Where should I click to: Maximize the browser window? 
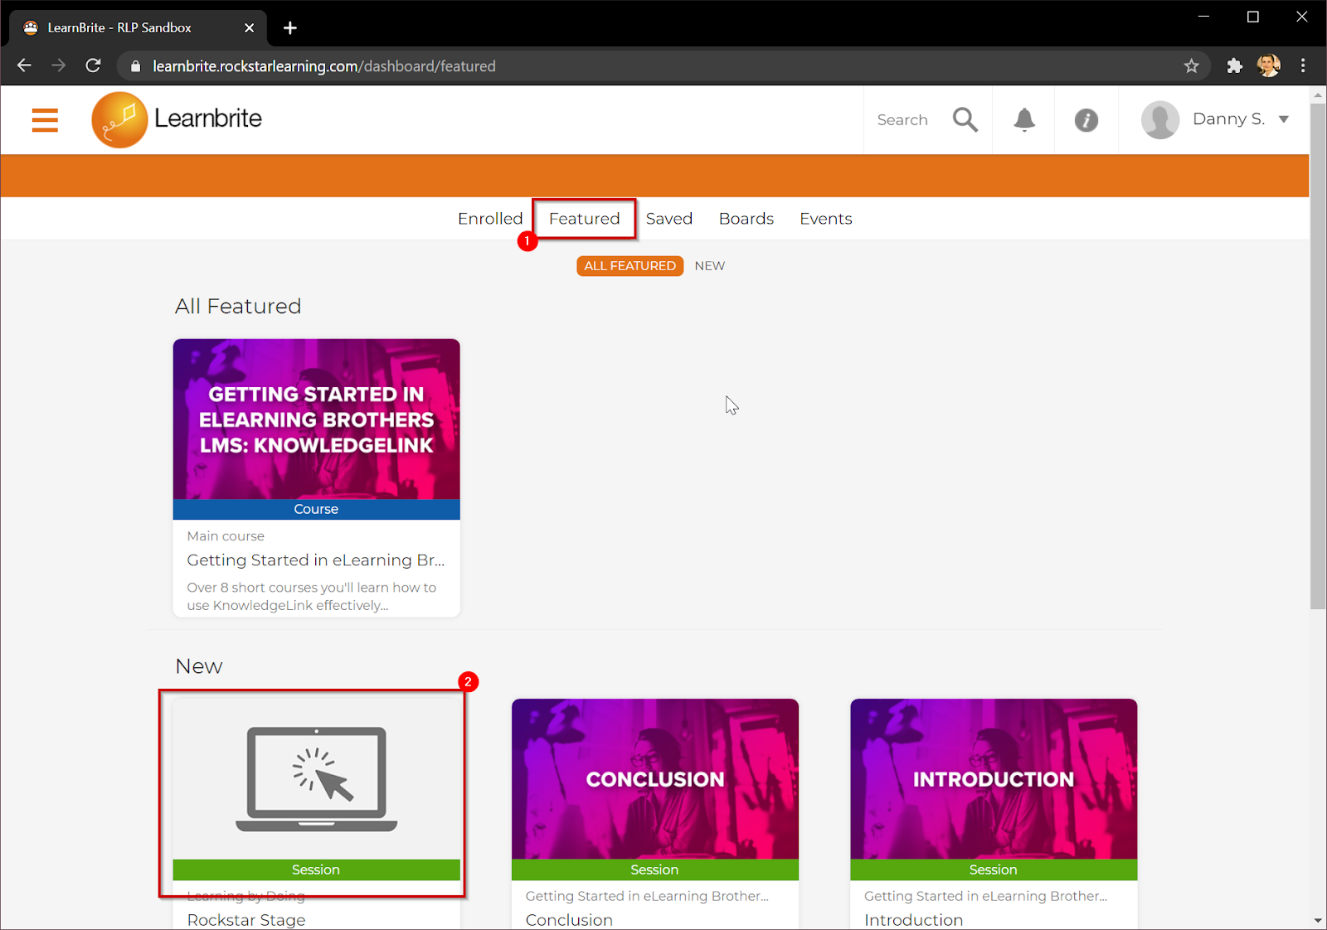click(x=1253, y=17)
